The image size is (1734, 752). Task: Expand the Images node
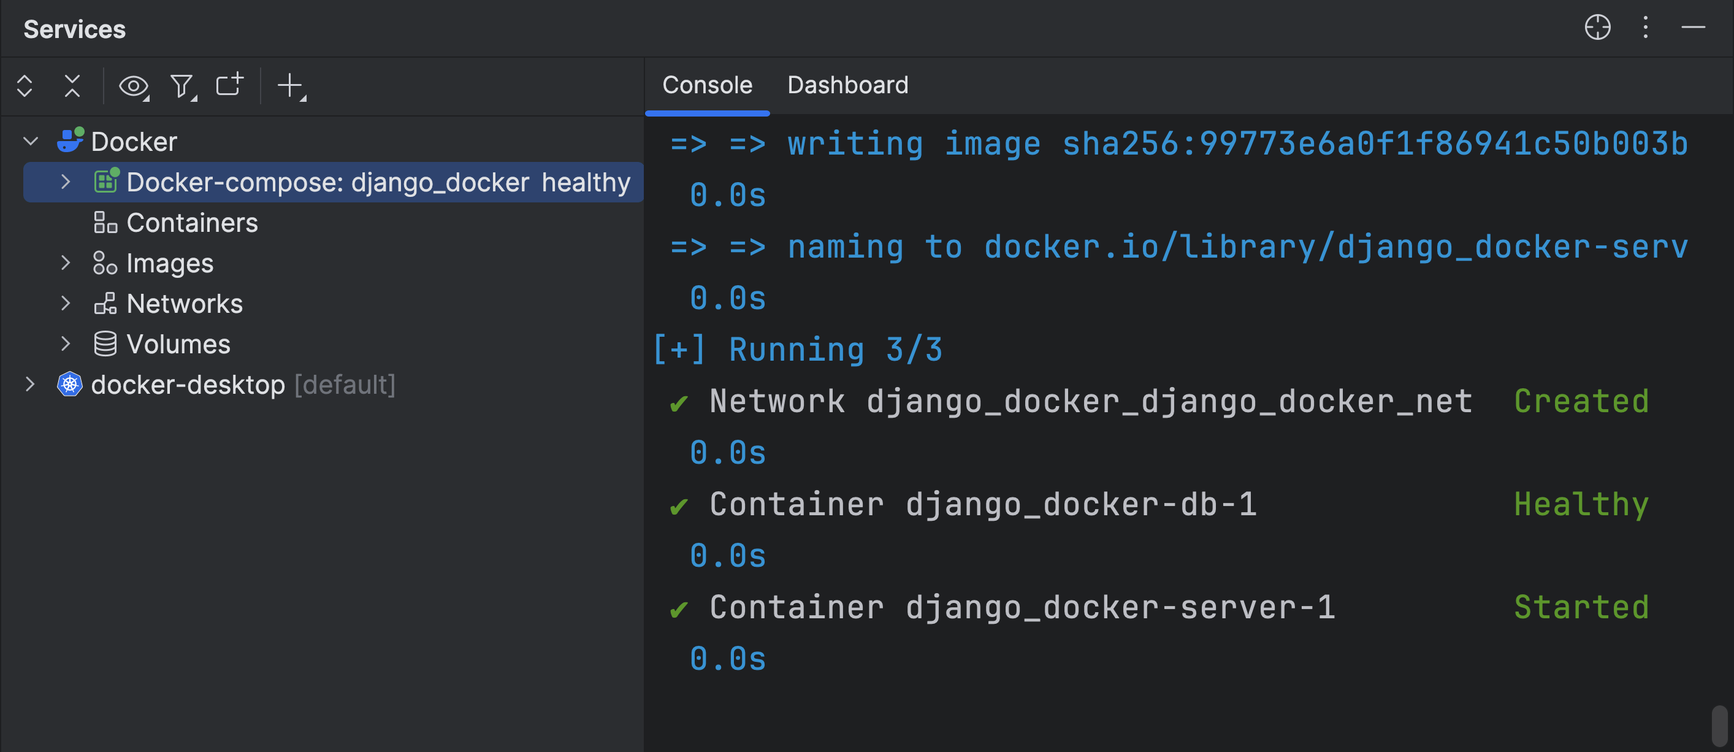click(65, 263)
